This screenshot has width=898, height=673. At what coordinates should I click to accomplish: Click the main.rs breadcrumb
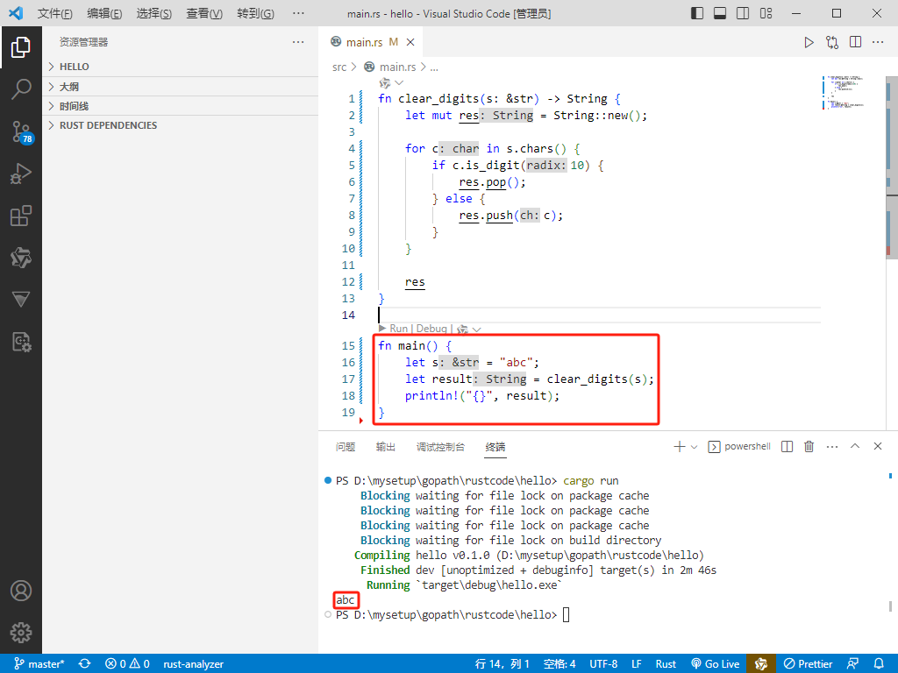397,67
